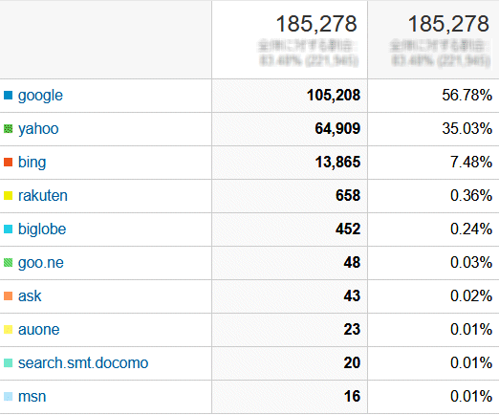Click the 0.24% percentage for biglobe
Screen dimensions: 499x415
[x=471, y=229]
